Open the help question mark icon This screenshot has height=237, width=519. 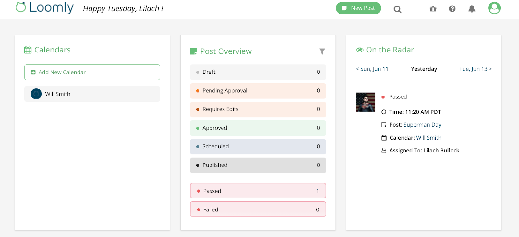pos(452,9)
